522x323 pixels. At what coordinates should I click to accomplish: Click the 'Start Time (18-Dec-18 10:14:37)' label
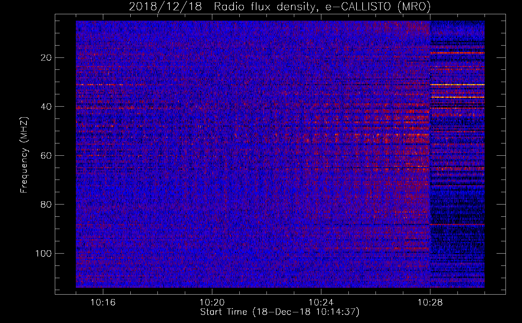coord(280,312)
